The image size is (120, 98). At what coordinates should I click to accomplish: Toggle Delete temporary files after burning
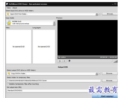pos(8,84)
